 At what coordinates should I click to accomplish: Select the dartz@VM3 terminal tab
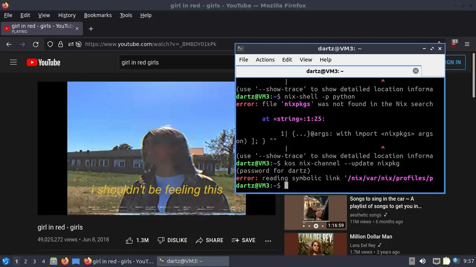[328, 71]
